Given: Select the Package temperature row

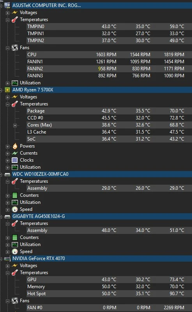Looking at the screenshot, I should point(109,111).
